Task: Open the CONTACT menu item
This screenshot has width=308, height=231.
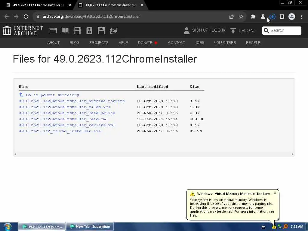Action: [177, 43]
